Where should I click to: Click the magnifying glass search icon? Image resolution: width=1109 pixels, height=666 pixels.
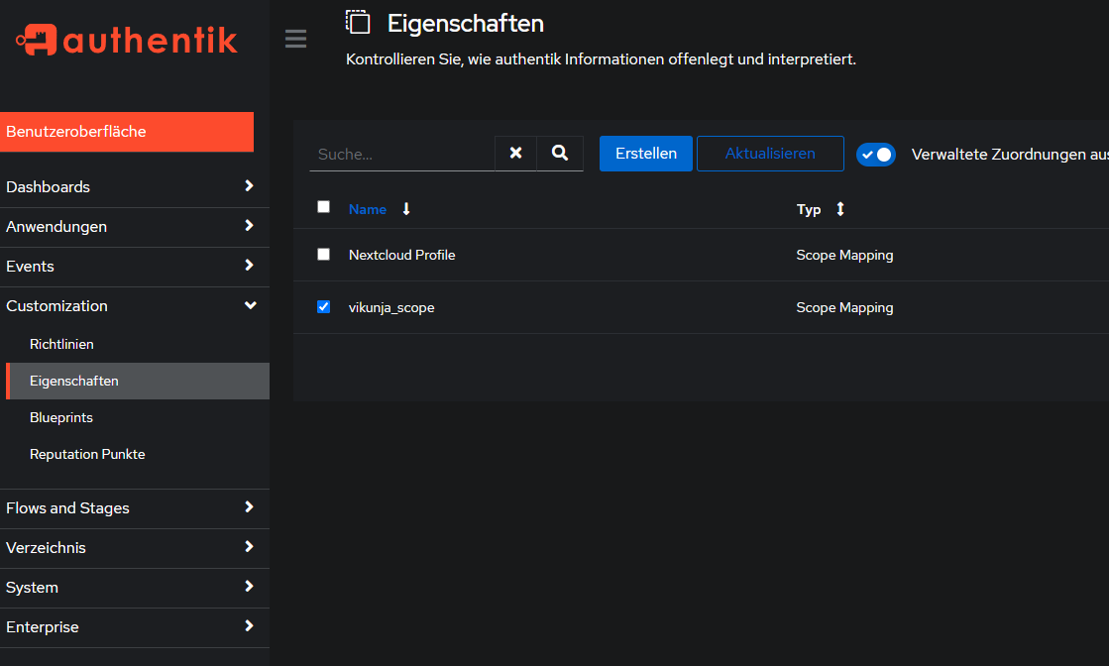(560, 154)
